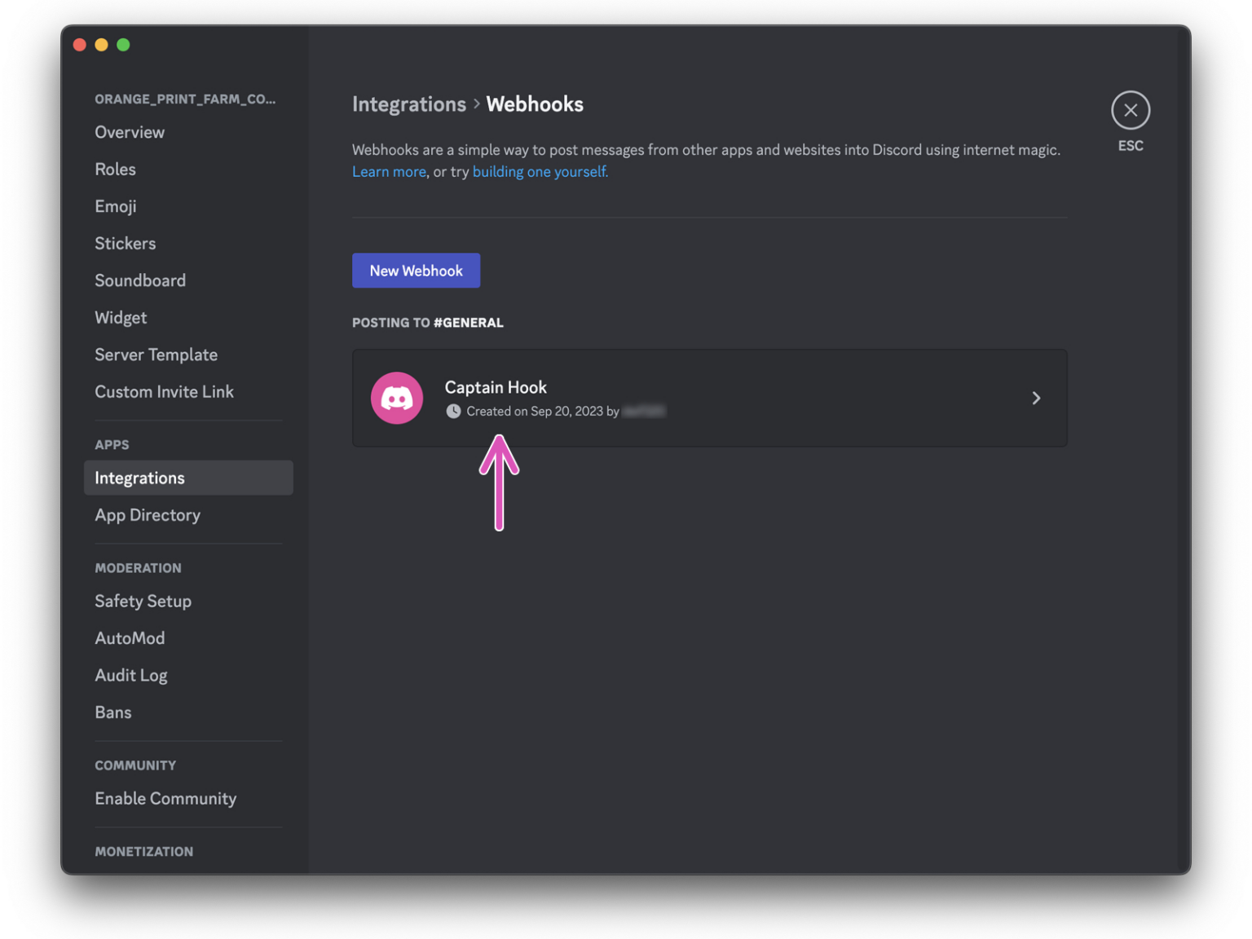Viewport: 1252px width, 939px height.
Task: Click the Captain Hook webhook avatar icon
Action: point(397,398)
